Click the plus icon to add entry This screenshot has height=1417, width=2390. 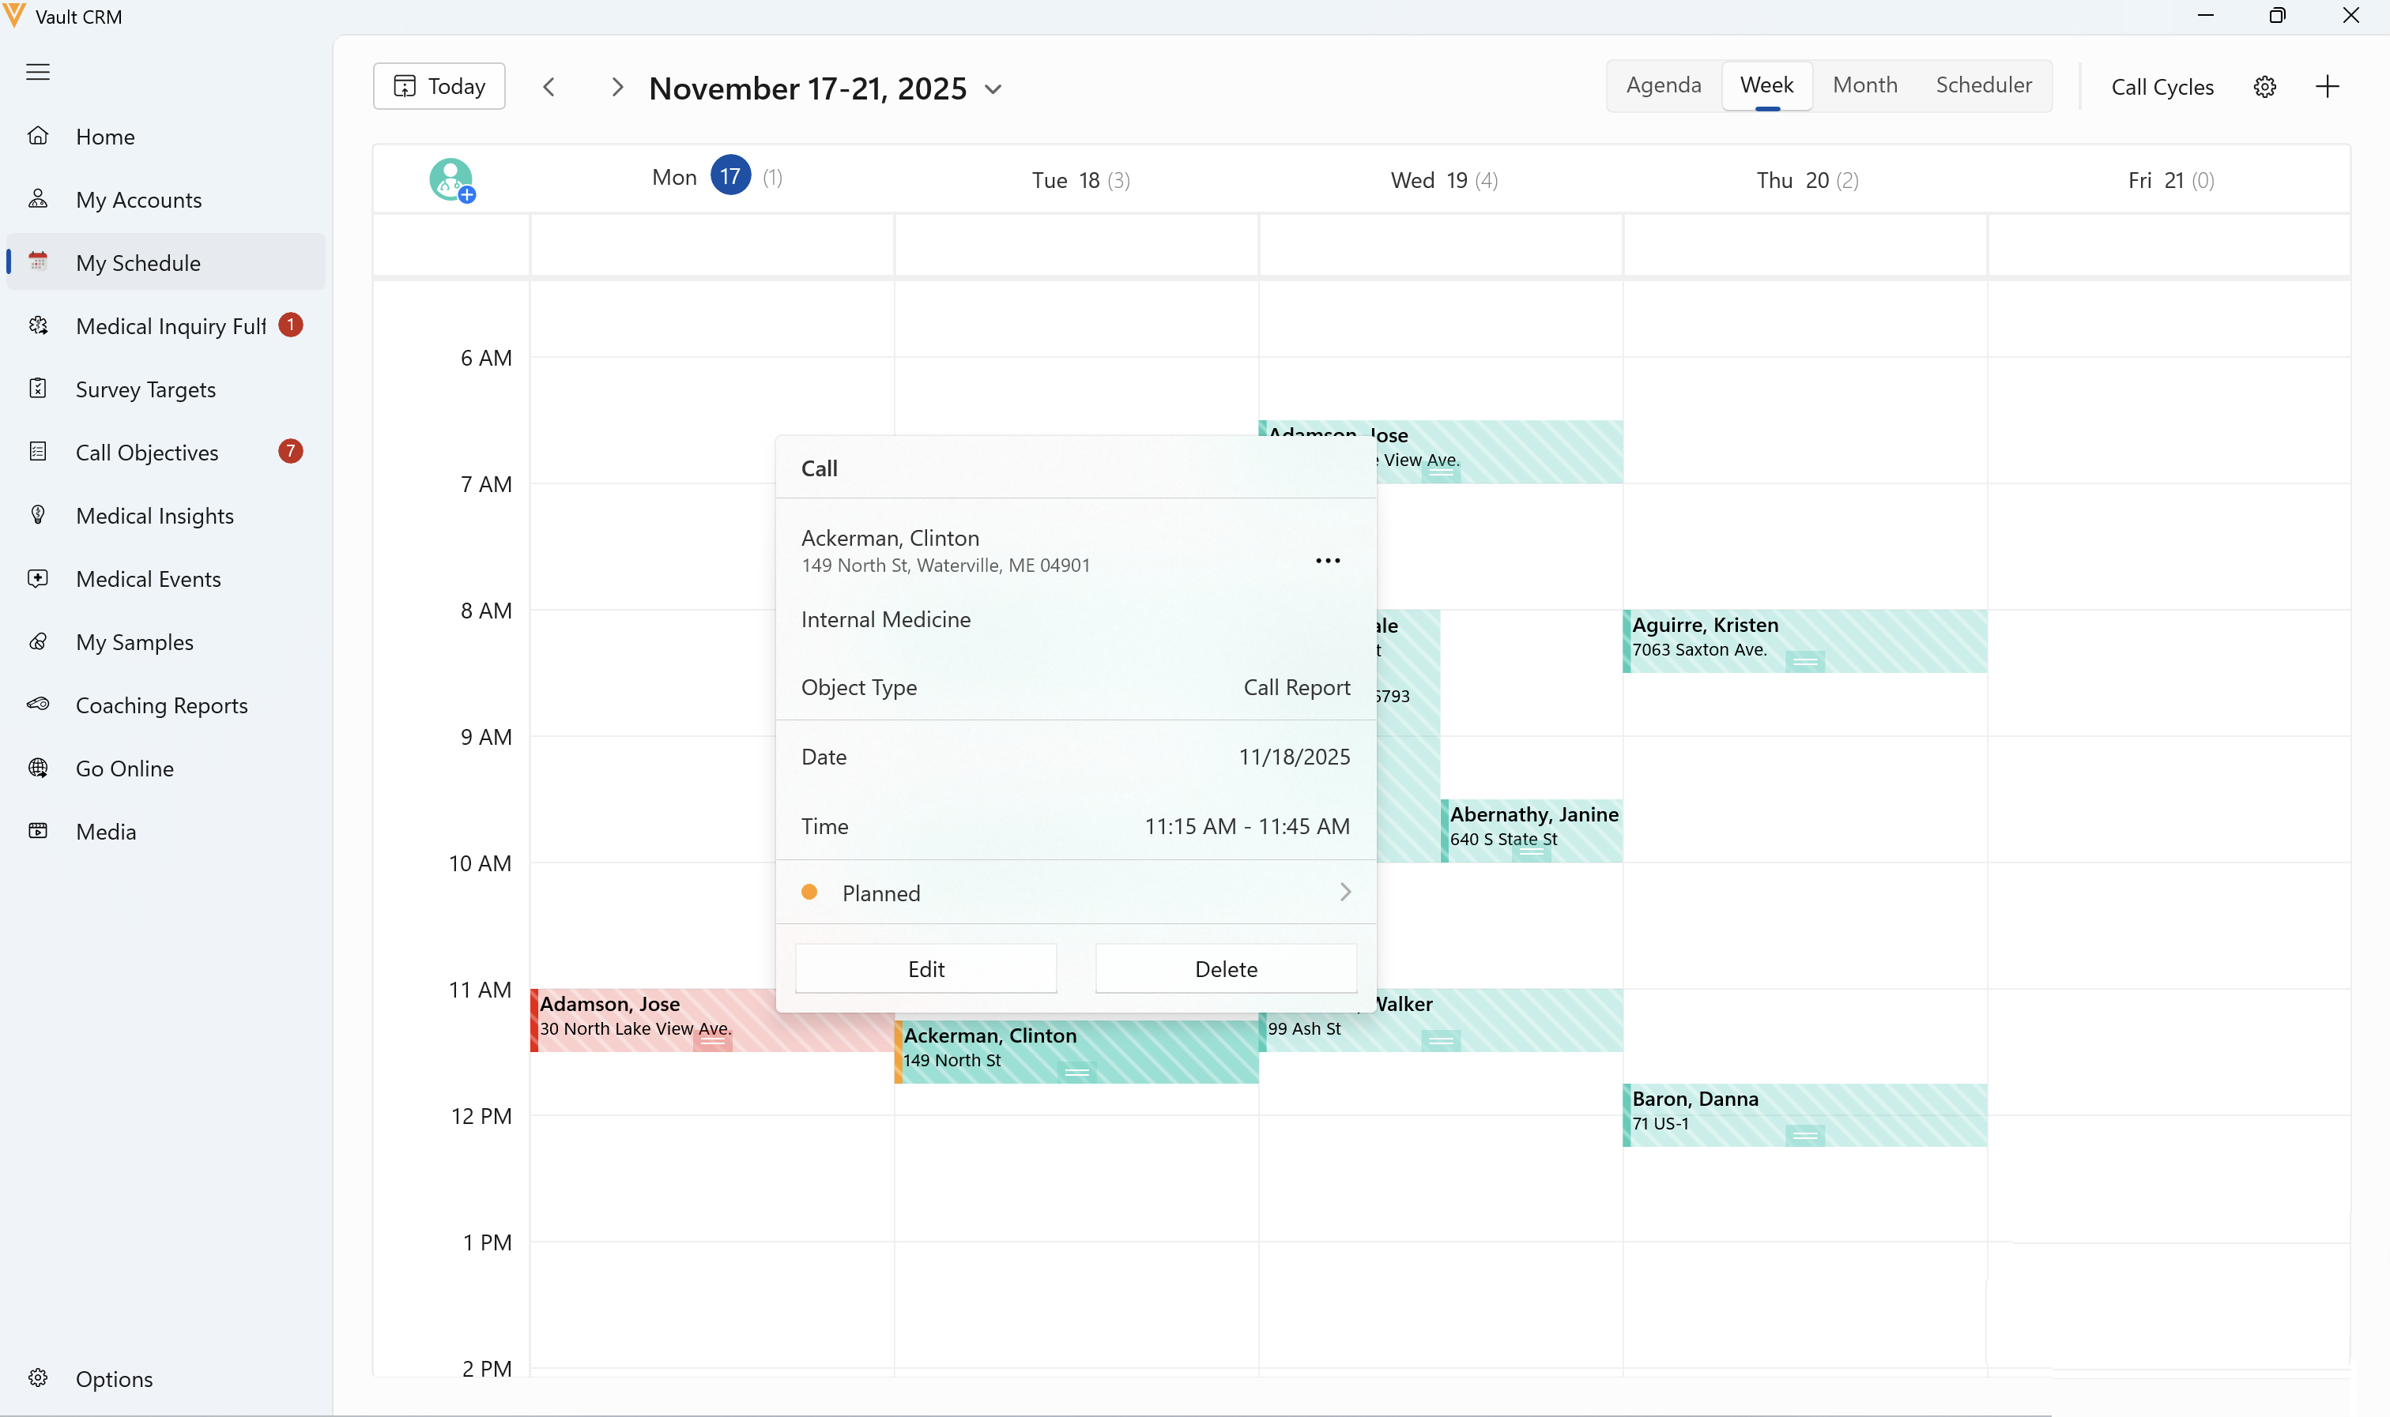tap(2327, 87)
